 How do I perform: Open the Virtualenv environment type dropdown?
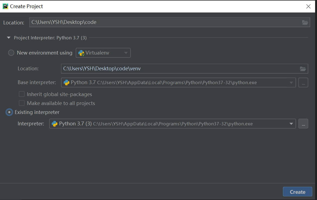(x=103, y=53)
